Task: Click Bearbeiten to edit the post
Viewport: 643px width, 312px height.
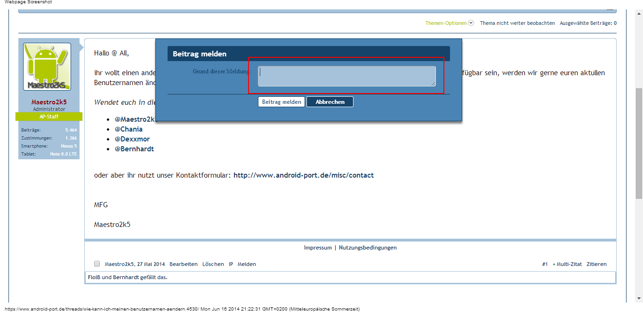Action: pos(184,264)
